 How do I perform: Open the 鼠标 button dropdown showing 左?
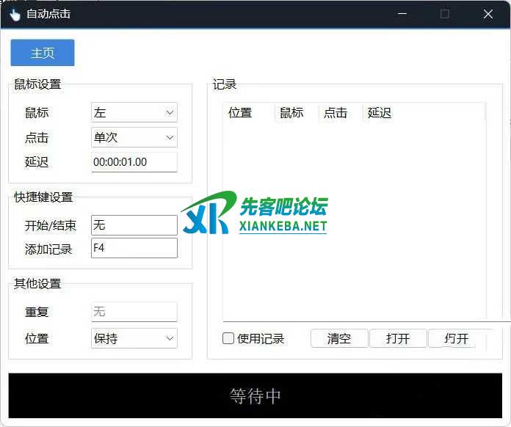(134, 113)
